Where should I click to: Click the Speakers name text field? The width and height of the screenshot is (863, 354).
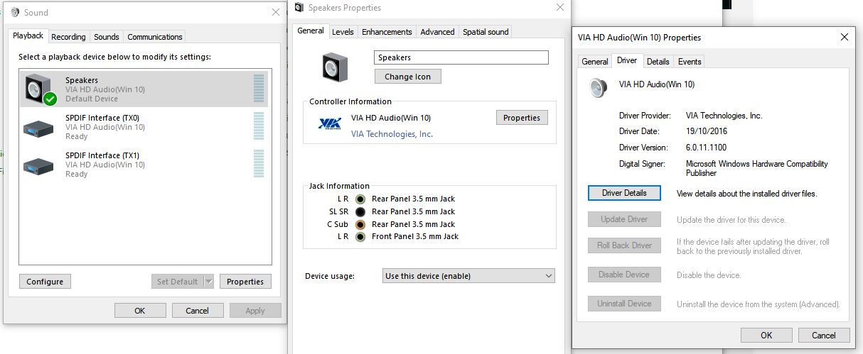click(x=461, y=57)
